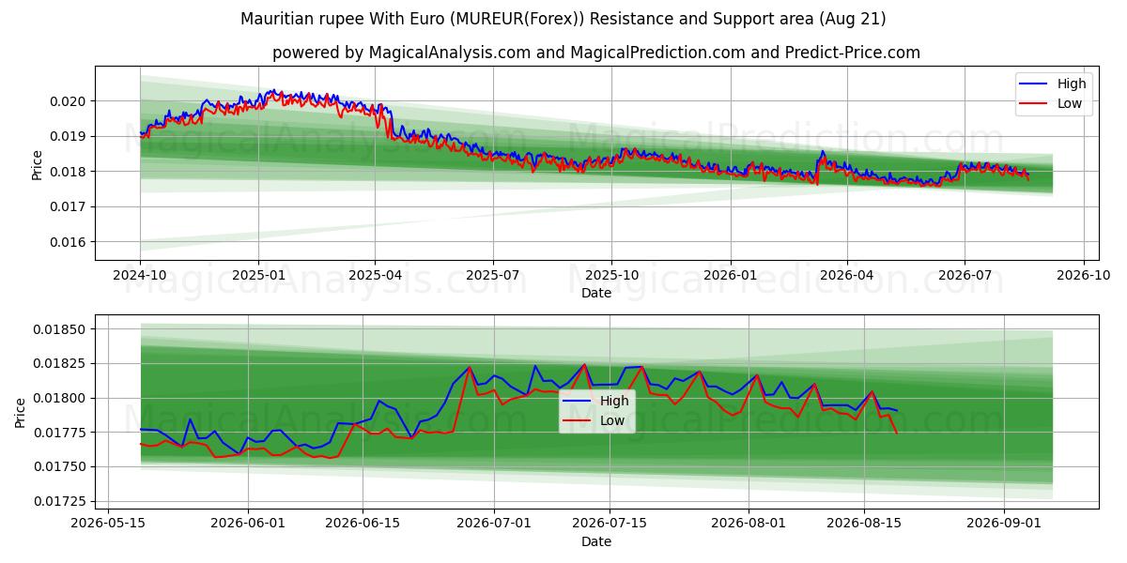Click the '2026-08-01' tick label

click(x=749, y=524)
